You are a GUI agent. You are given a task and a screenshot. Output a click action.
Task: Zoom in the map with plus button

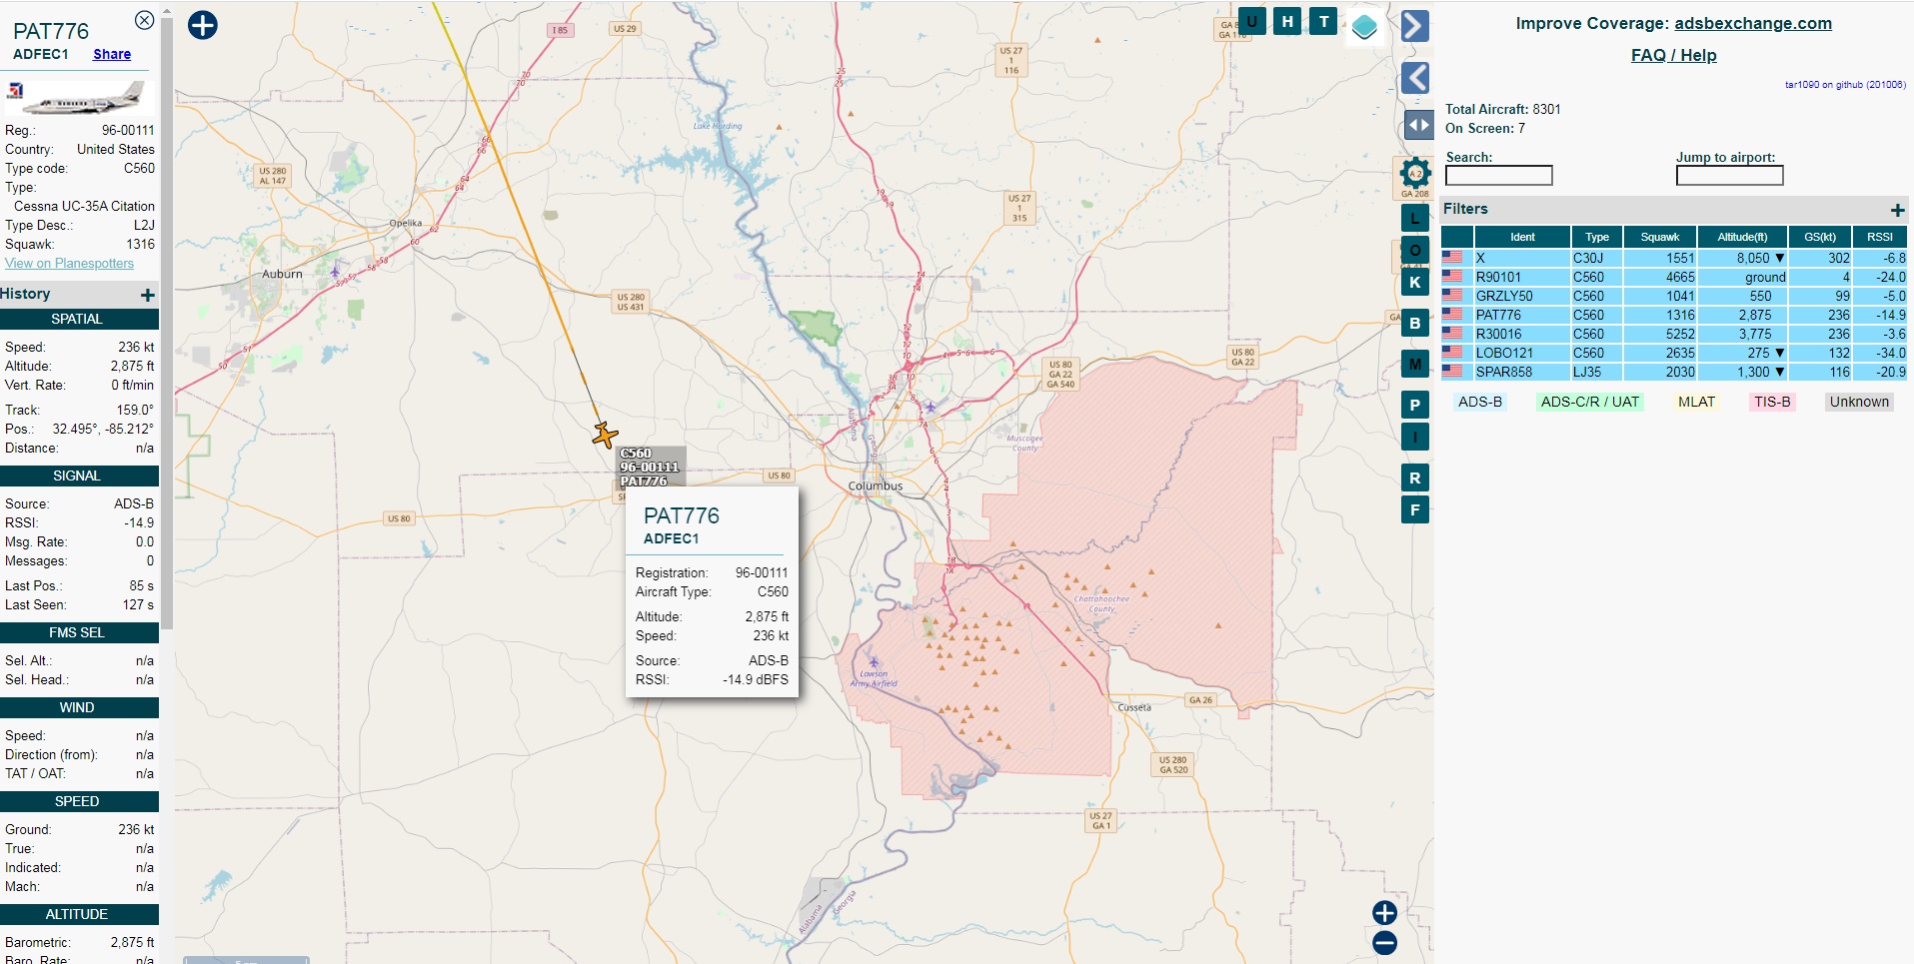[x=1384, y=913]
